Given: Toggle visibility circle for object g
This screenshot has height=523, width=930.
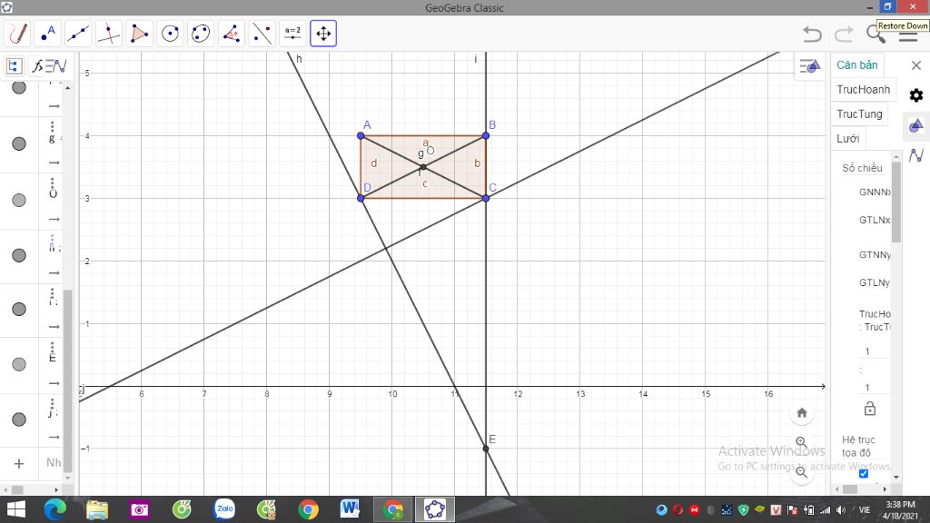Looking at the screenshot, I should click(x=19, y=143).
